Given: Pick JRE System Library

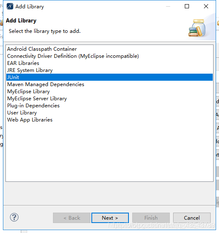Looking at the screenshot, I should 109,70.
